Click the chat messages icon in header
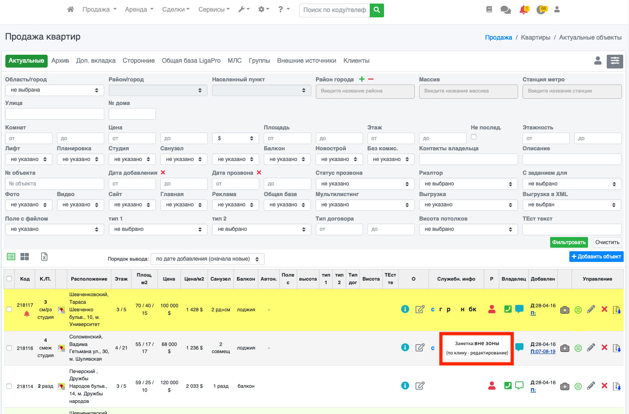The height and width of the screenshot is (414, 629). click(505, 10)
